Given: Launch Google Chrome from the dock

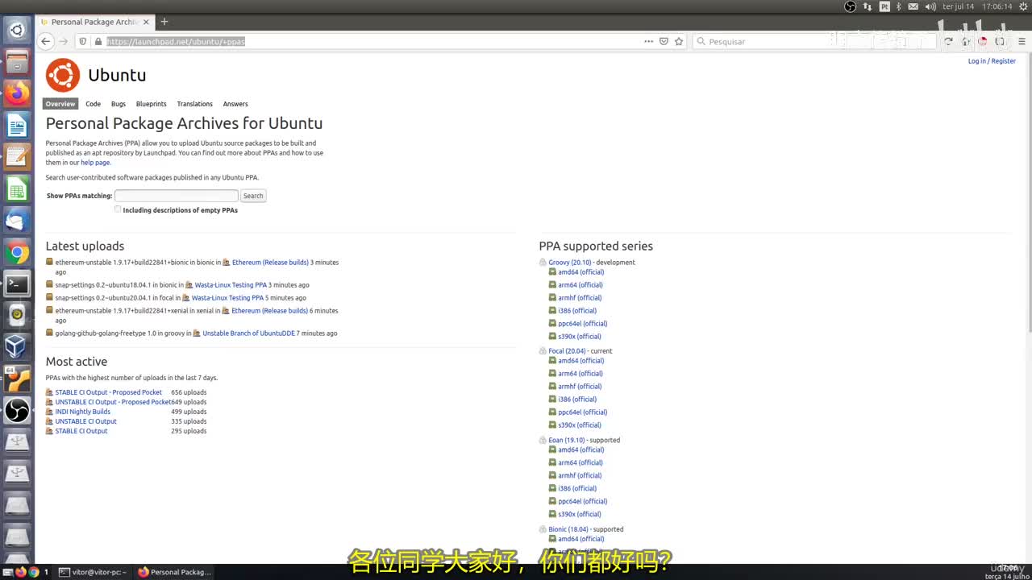Looking at the screenshot, I should pos(17,252).
